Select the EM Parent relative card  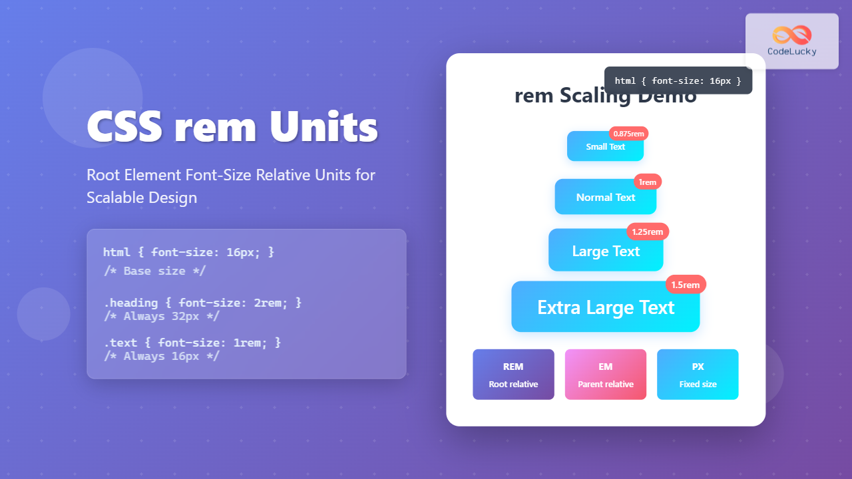(605, 375)
